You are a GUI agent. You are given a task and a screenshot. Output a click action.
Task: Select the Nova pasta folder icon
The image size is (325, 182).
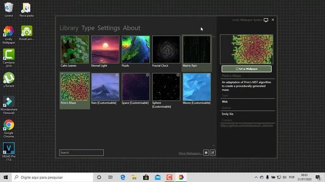(x=26, y=10)
